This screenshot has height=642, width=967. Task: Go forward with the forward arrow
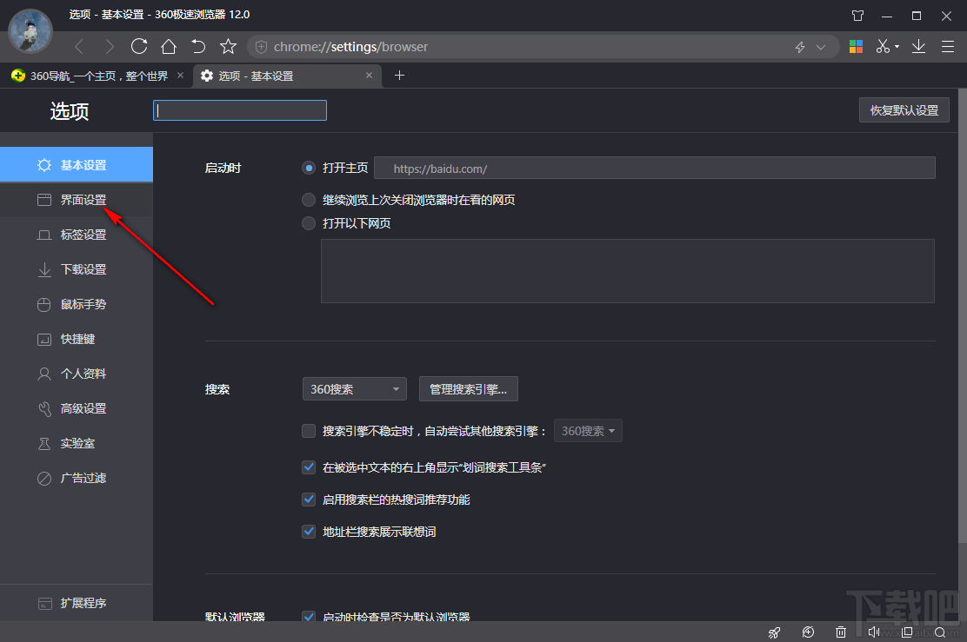[x=110, y=47]
